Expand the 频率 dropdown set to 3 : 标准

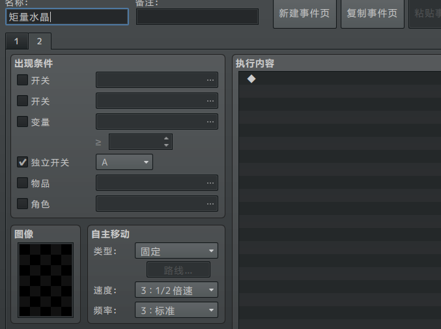pyautogui.click(x=176, y=310)
